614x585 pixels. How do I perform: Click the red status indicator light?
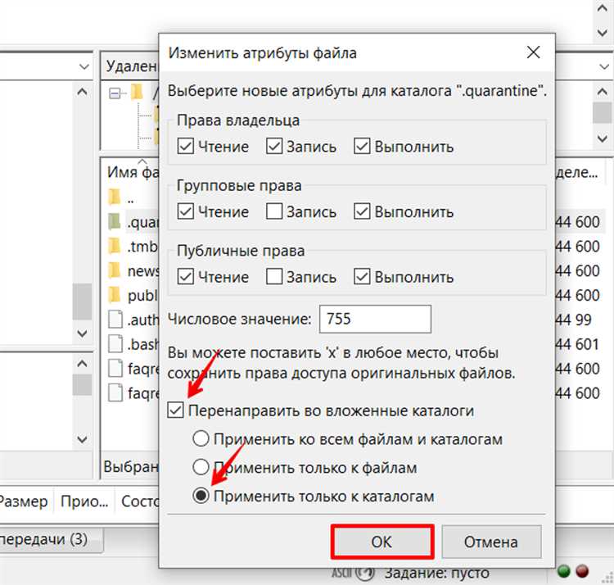click(x=583, y=570)
